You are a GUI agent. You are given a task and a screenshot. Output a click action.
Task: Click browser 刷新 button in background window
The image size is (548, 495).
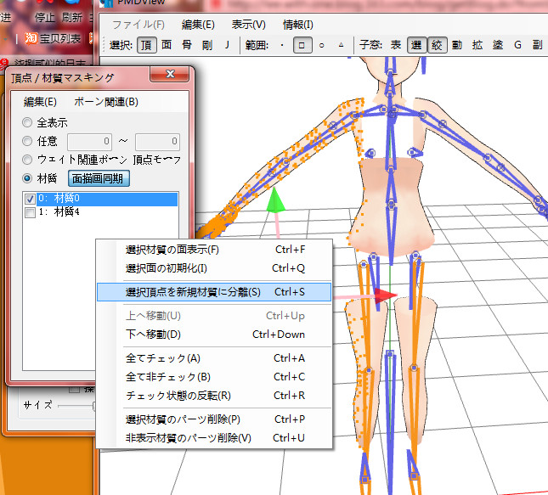[x=71, y=17]
